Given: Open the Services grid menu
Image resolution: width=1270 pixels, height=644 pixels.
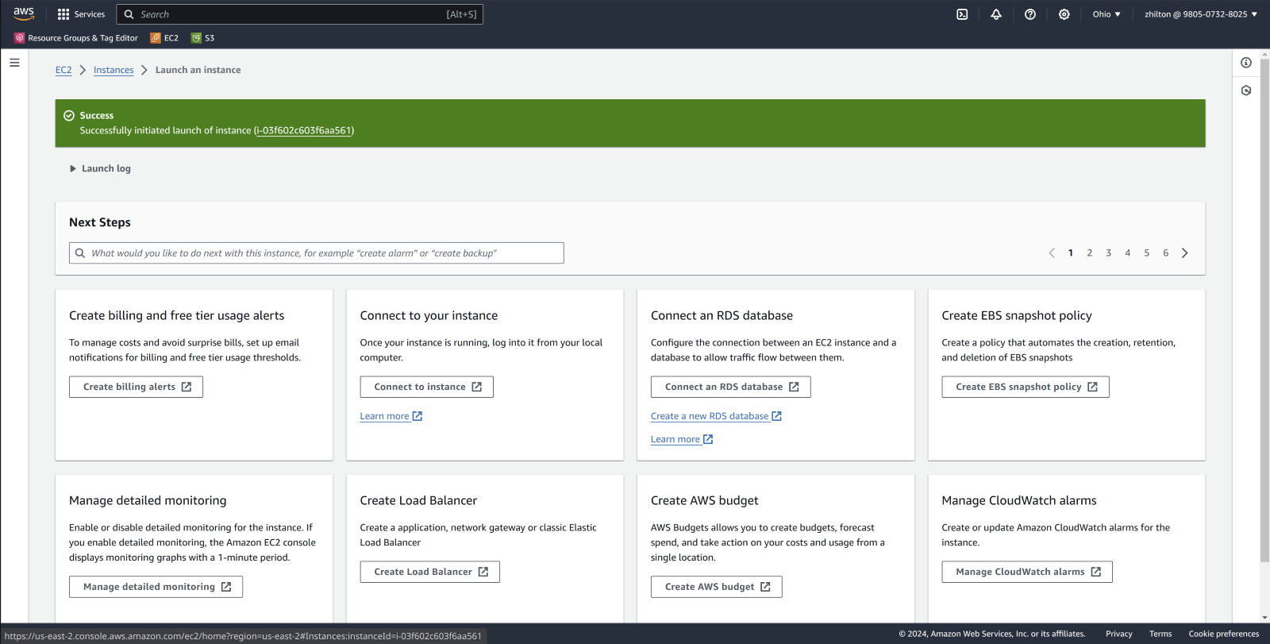Looking at the screenshot, I should tap(81, 14).
